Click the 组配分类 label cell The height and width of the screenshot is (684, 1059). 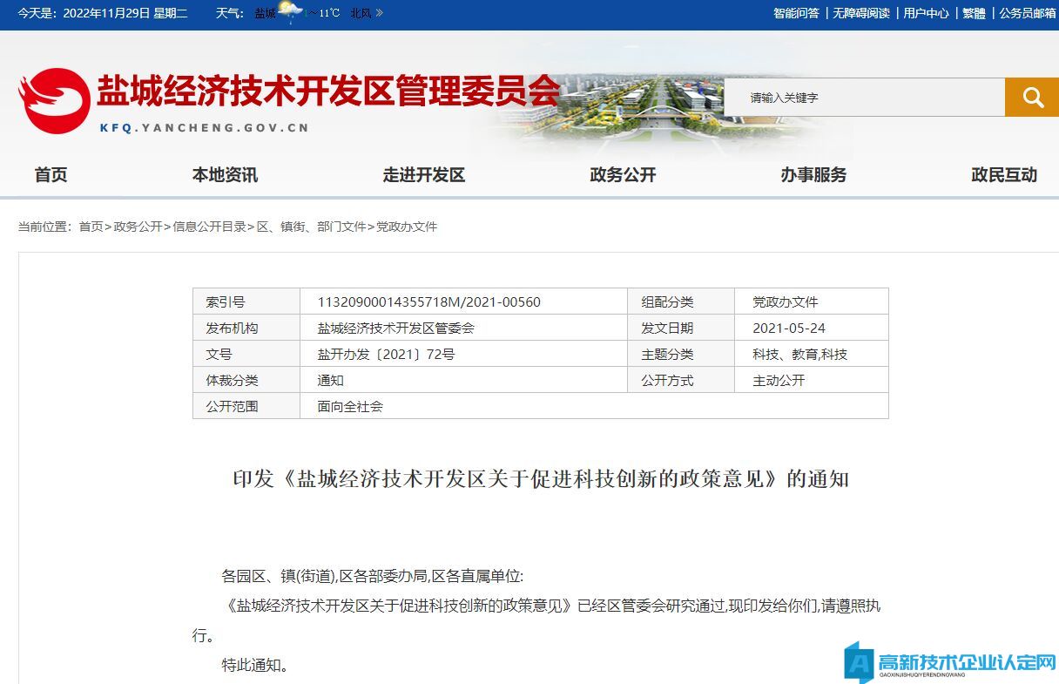681,301
